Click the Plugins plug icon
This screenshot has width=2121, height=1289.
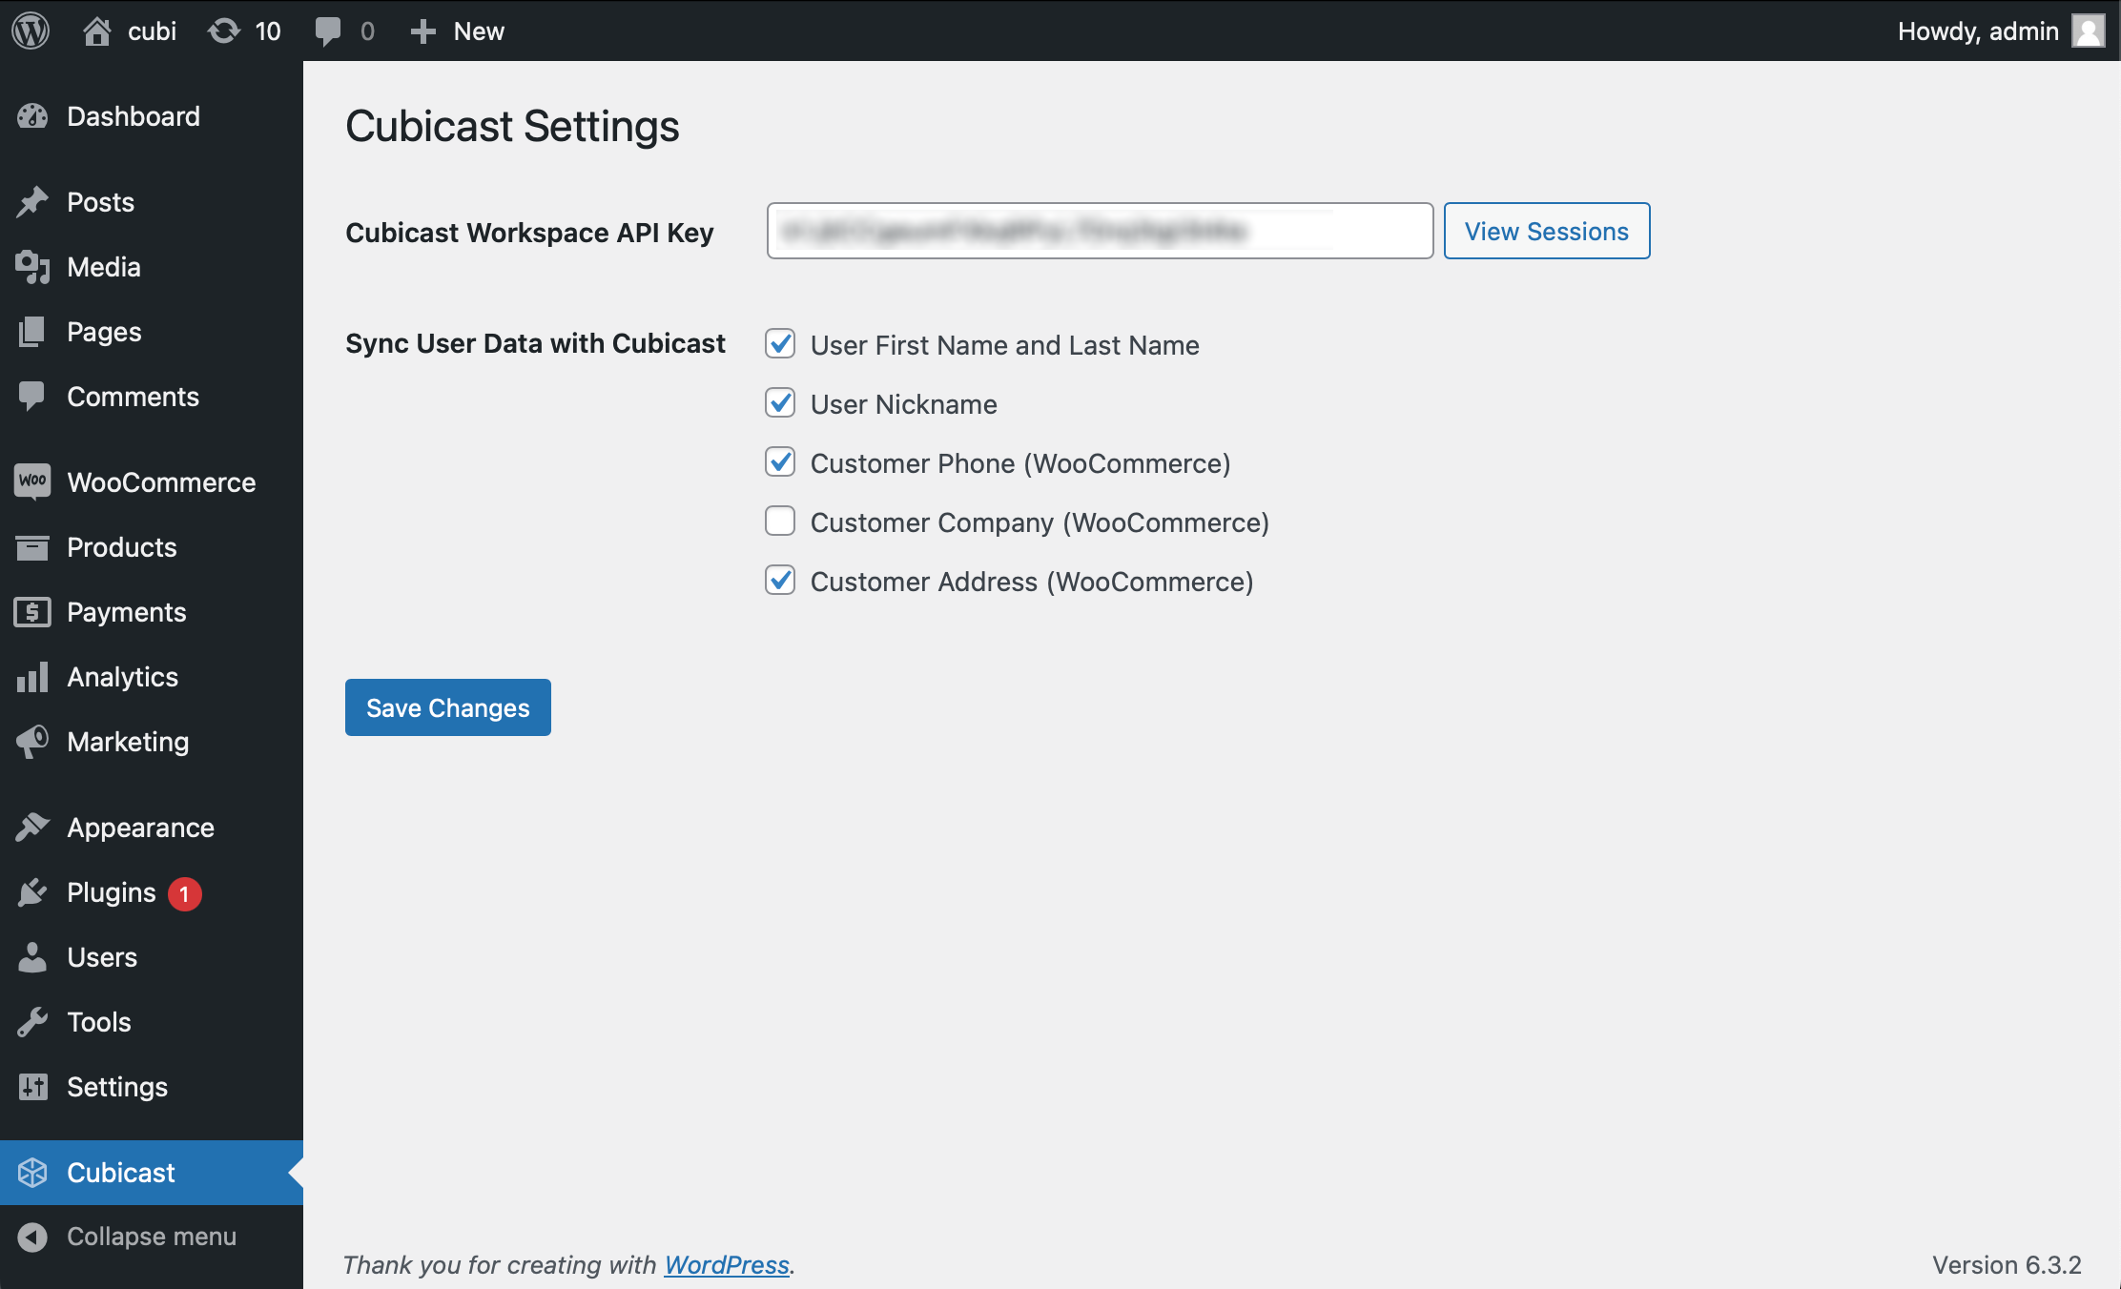click(32, 892)
